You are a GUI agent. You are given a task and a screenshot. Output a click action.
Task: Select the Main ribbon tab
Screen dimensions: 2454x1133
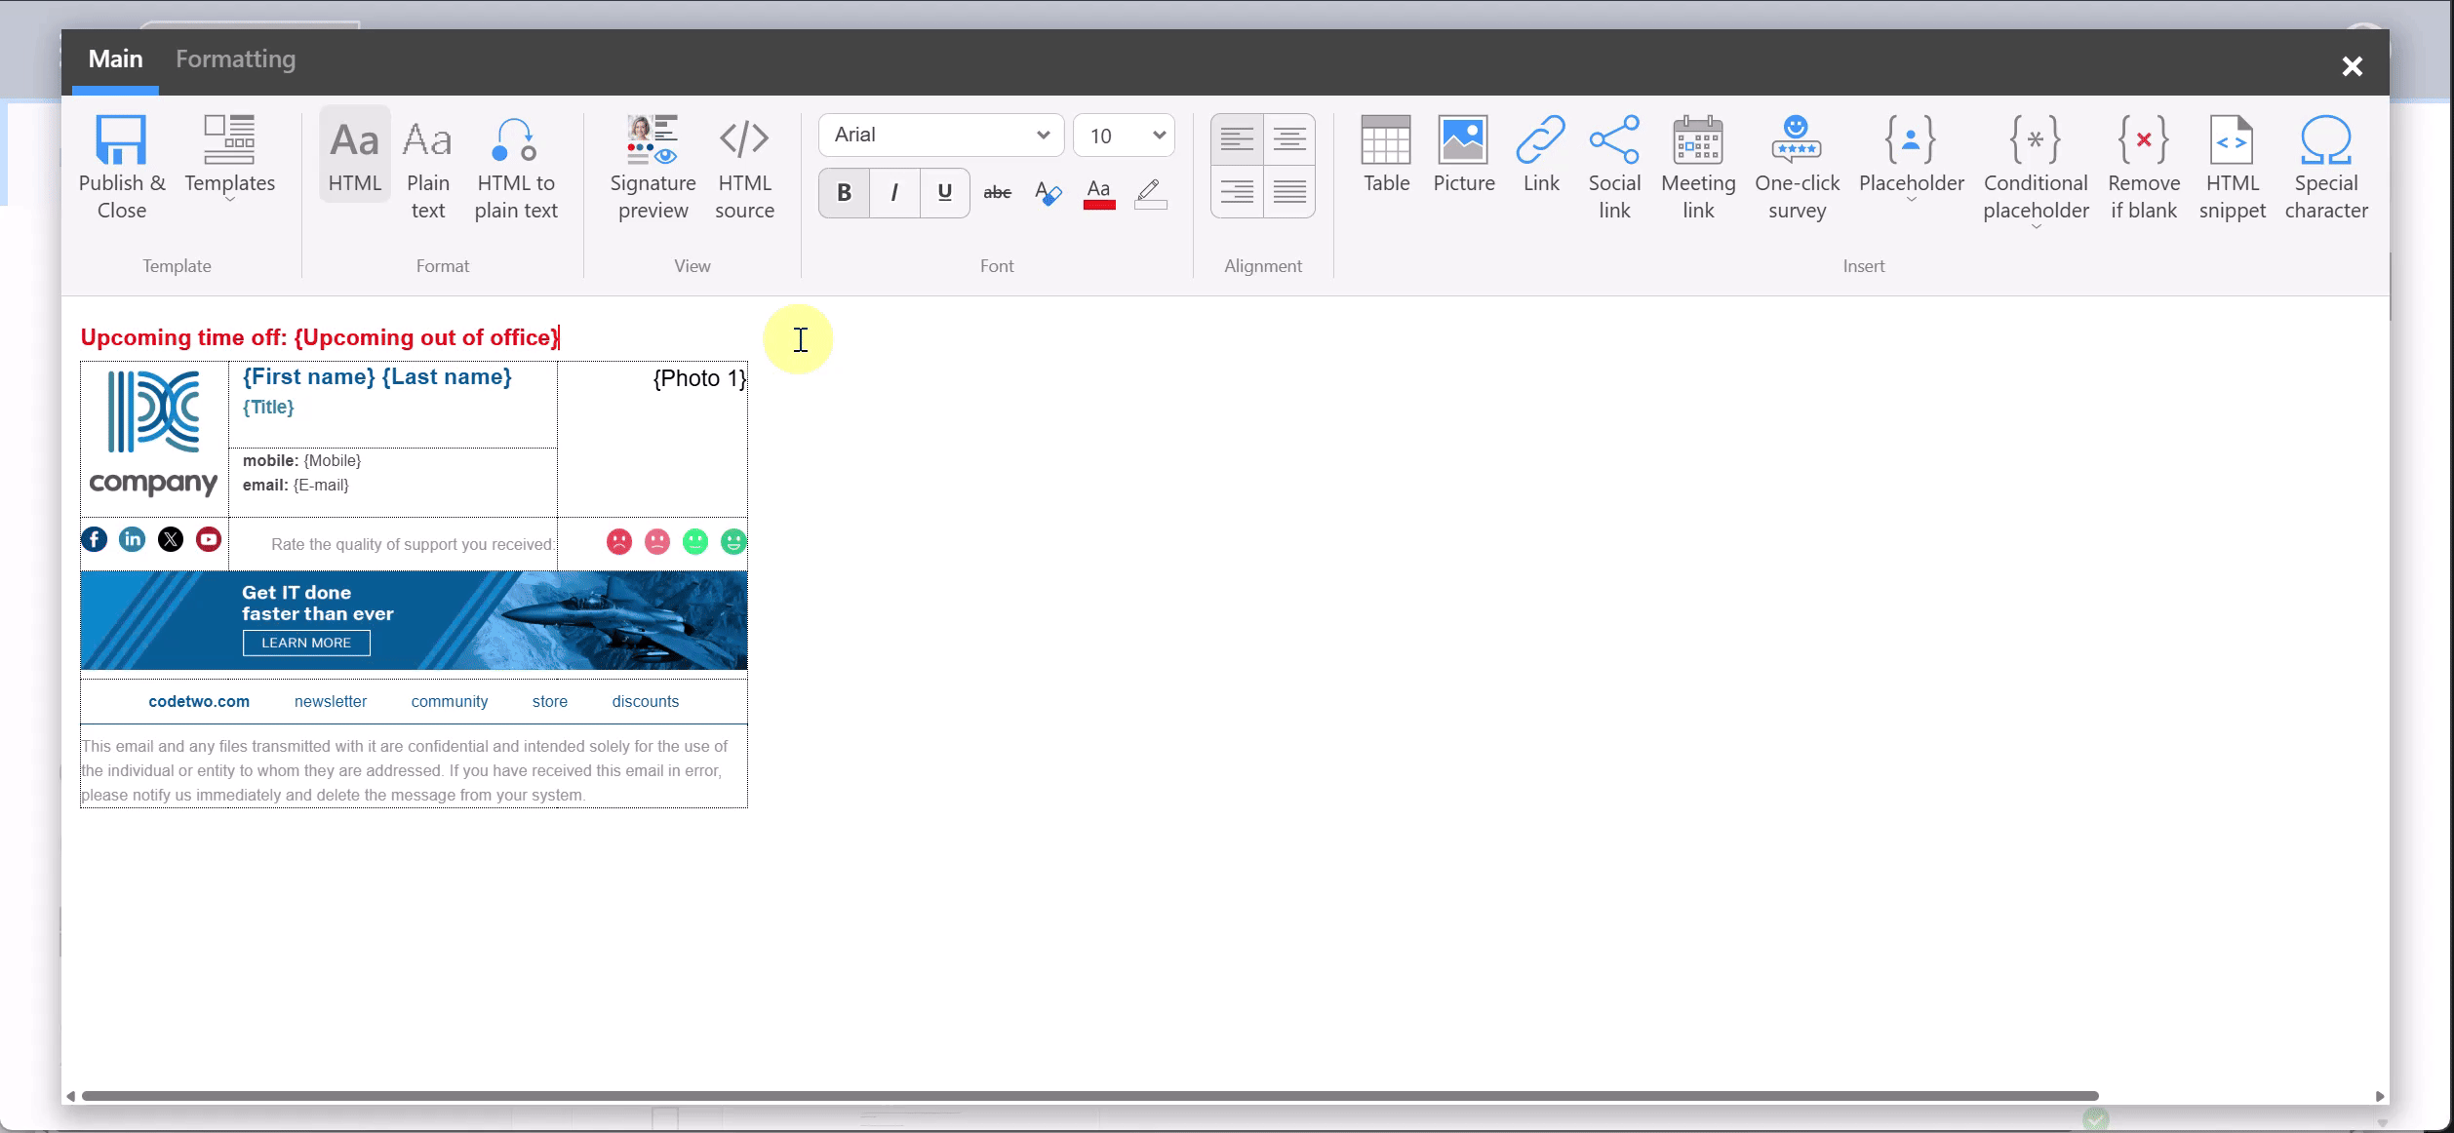(x=114, y=59)
